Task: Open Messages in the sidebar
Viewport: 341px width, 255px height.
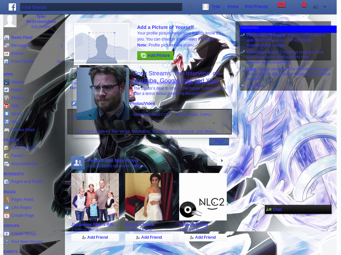Action: coord(20,45)
